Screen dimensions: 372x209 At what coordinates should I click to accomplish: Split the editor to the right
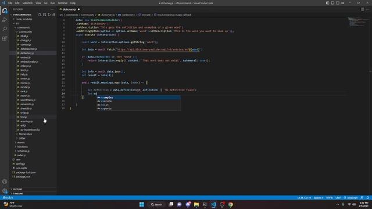point(362,9)
